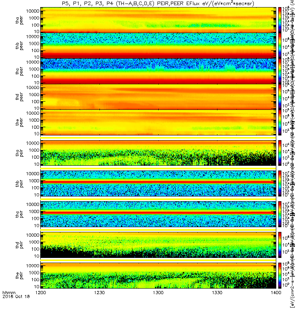Screen dimensions: 296x315
Task: Click the '1330' time axis label
Action: [x=217, y=293]
